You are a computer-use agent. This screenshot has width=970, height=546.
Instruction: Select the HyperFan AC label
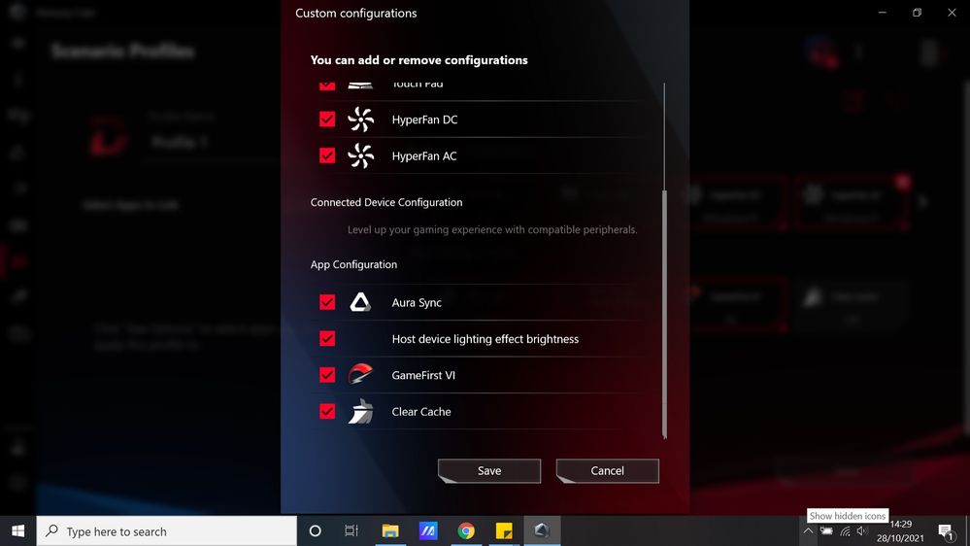tap(424, 156)
